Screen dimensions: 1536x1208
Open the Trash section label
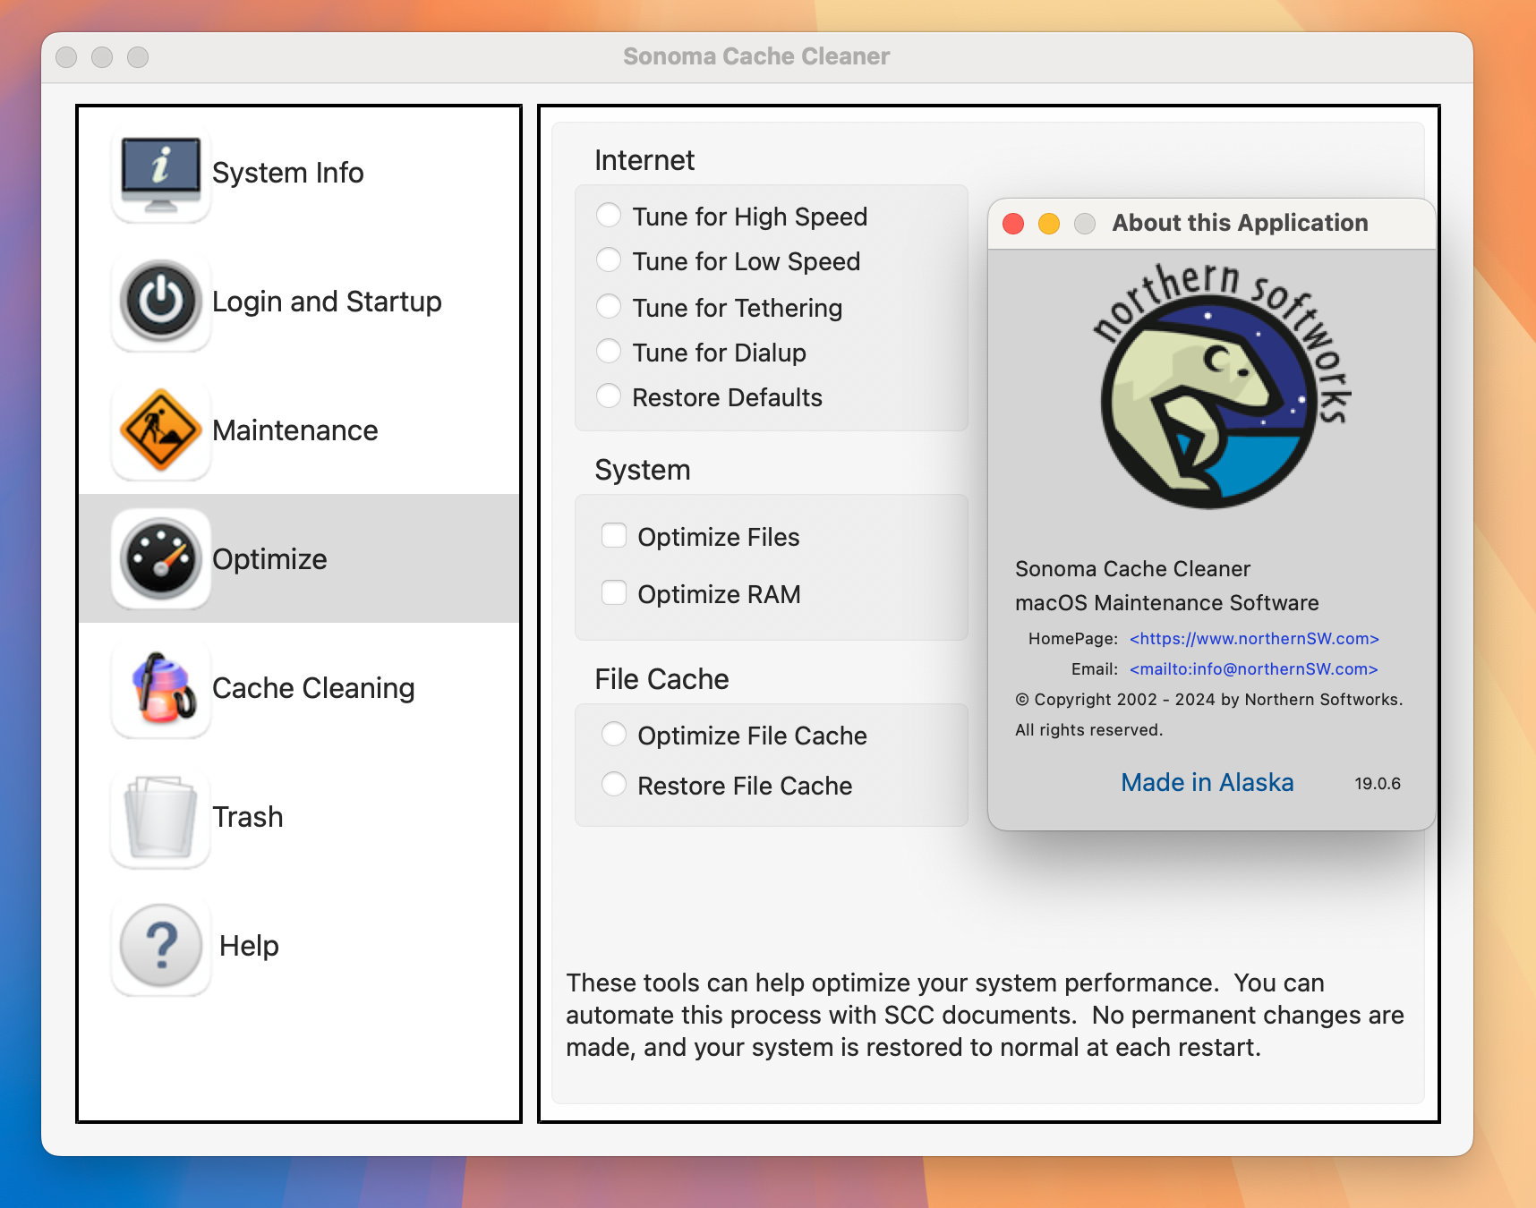[248, 817]
